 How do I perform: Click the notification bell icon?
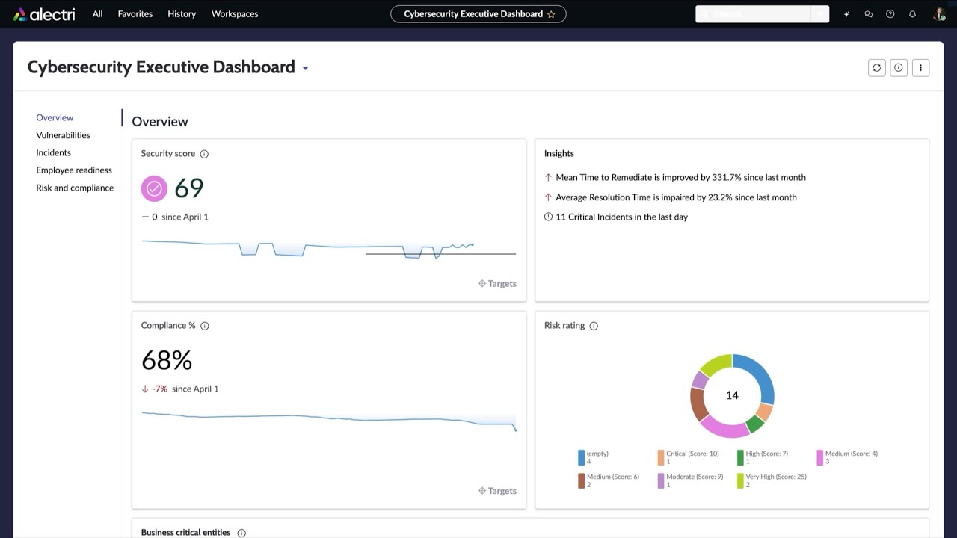point(912,13)
